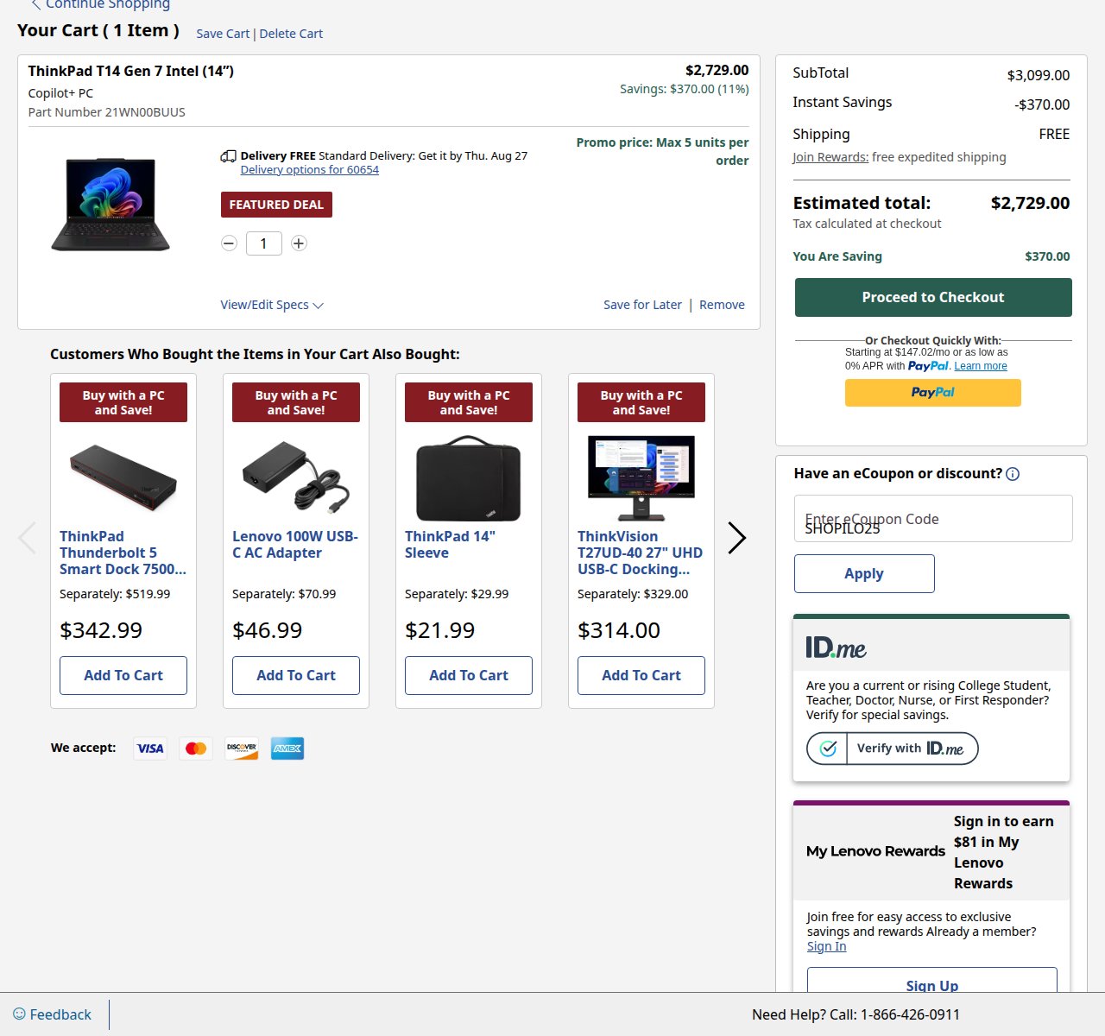Click the Visa card icon
The width and height of the screenshot is (1105, 1036).
tap(150, 749)
